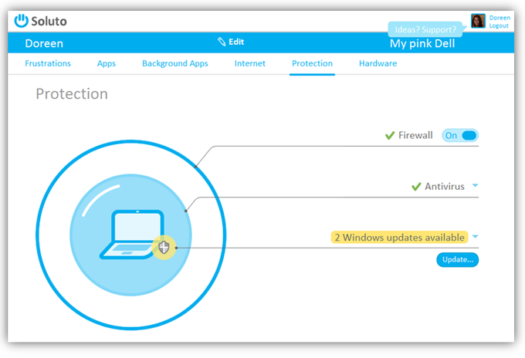Click the Soluto power logo icon
Screen dimensions: 525x358
point(21,21)
